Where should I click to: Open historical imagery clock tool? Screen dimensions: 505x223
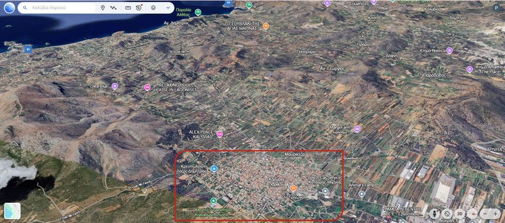tap(139, 8)
